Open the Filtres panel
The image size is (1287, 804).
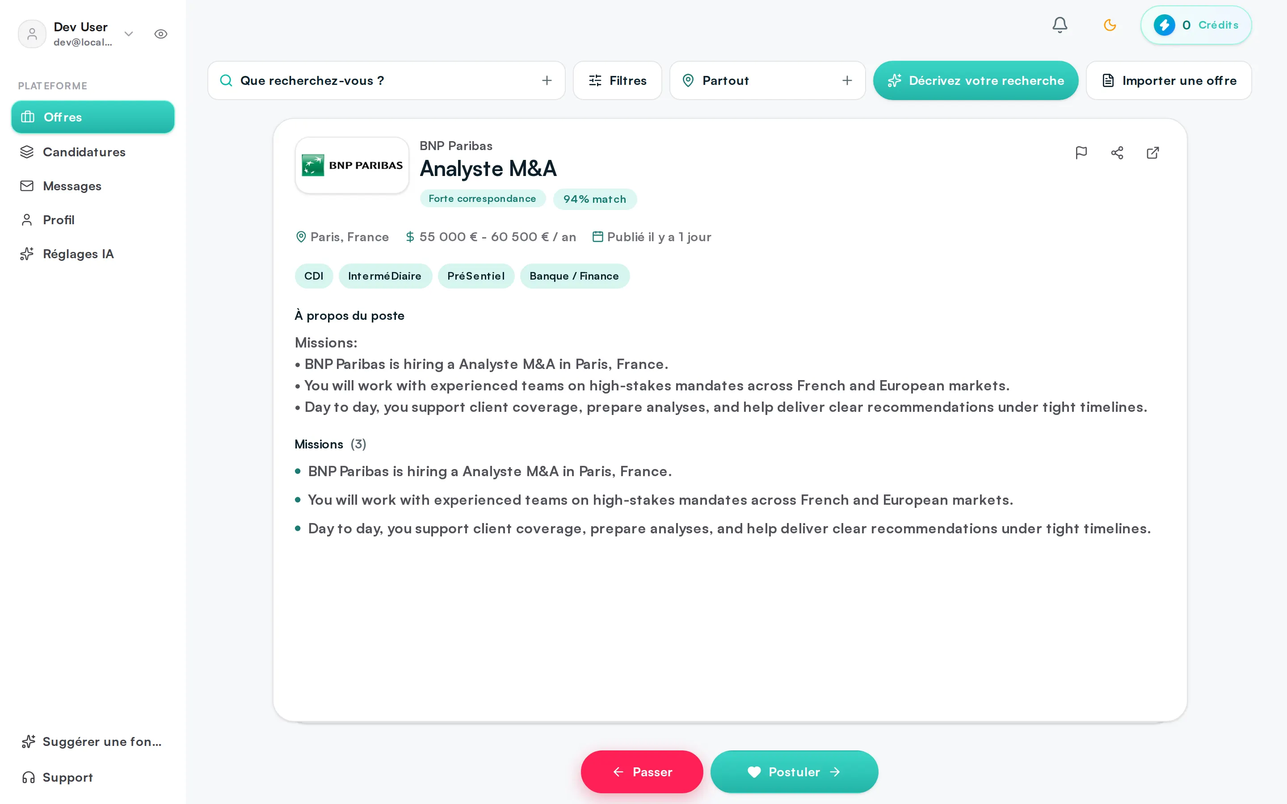coord(617,80)
